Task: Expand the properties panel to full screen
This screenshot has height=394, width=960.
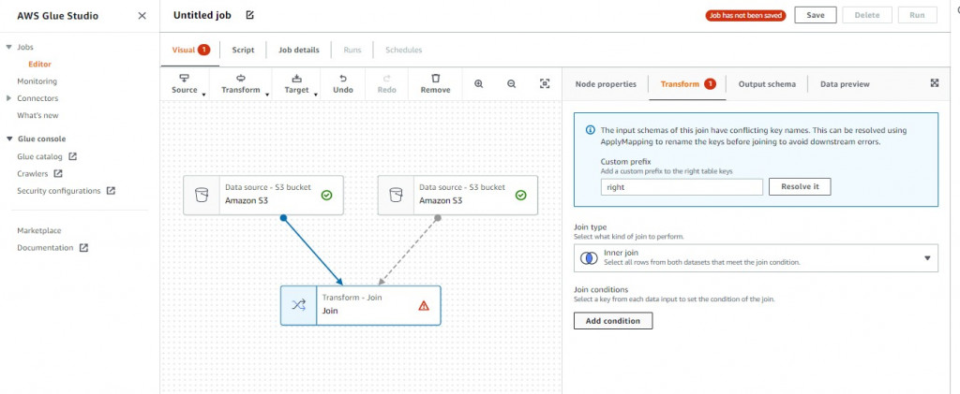Action: pyautogui.click(x=935, y=83)
